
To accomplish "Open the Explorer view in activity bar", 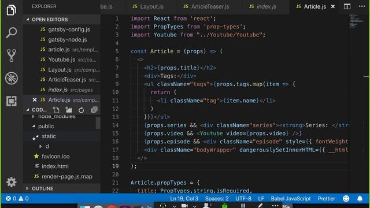I will click(11, 10).
